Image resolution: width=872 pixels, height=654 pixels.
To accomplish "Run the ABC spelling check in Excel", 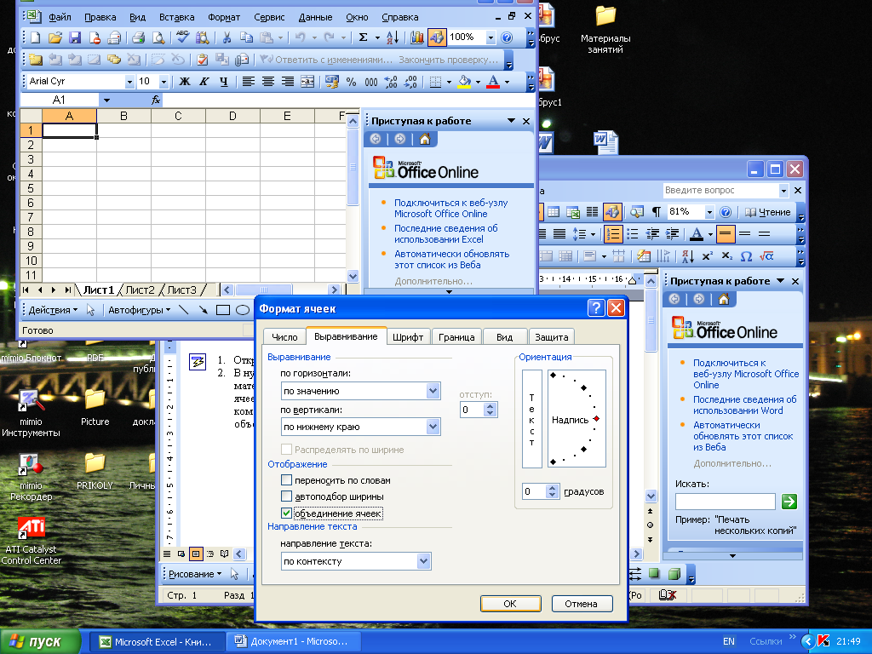I will coord(182,37).
